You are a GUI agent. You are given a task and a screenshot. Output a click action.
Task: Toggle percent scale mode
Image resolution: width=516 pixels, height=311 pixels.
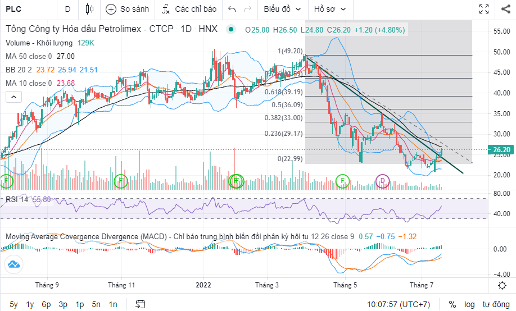(452, 304)
